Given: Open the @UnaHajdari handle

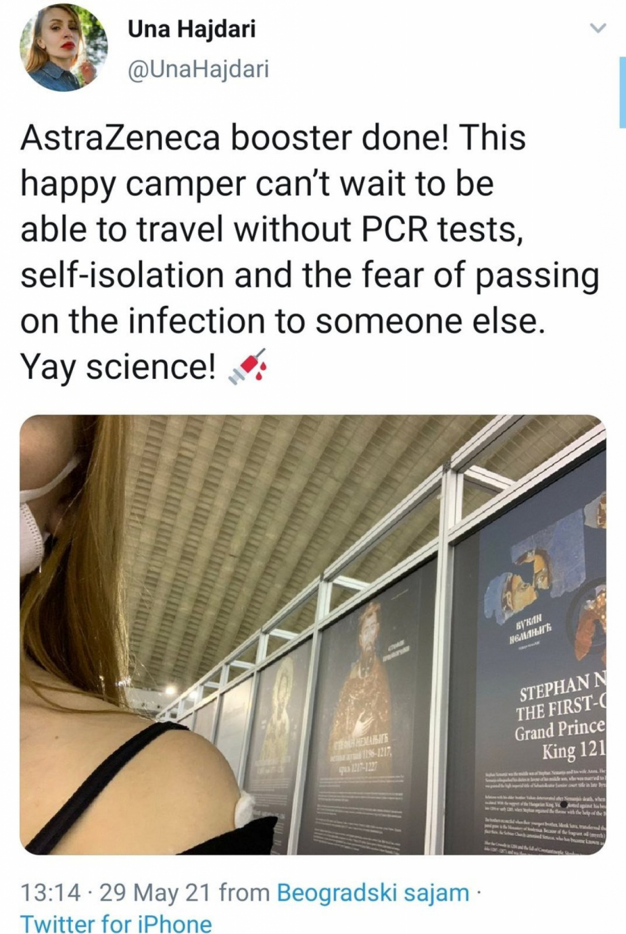Looking at the screenshot, I should pos(198,68).
